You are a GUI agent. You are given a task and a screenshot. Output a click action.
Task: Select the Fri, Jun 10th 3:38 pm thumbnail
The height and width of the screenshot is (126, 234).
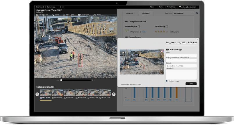pyautogui.click(x=69, y=93)
